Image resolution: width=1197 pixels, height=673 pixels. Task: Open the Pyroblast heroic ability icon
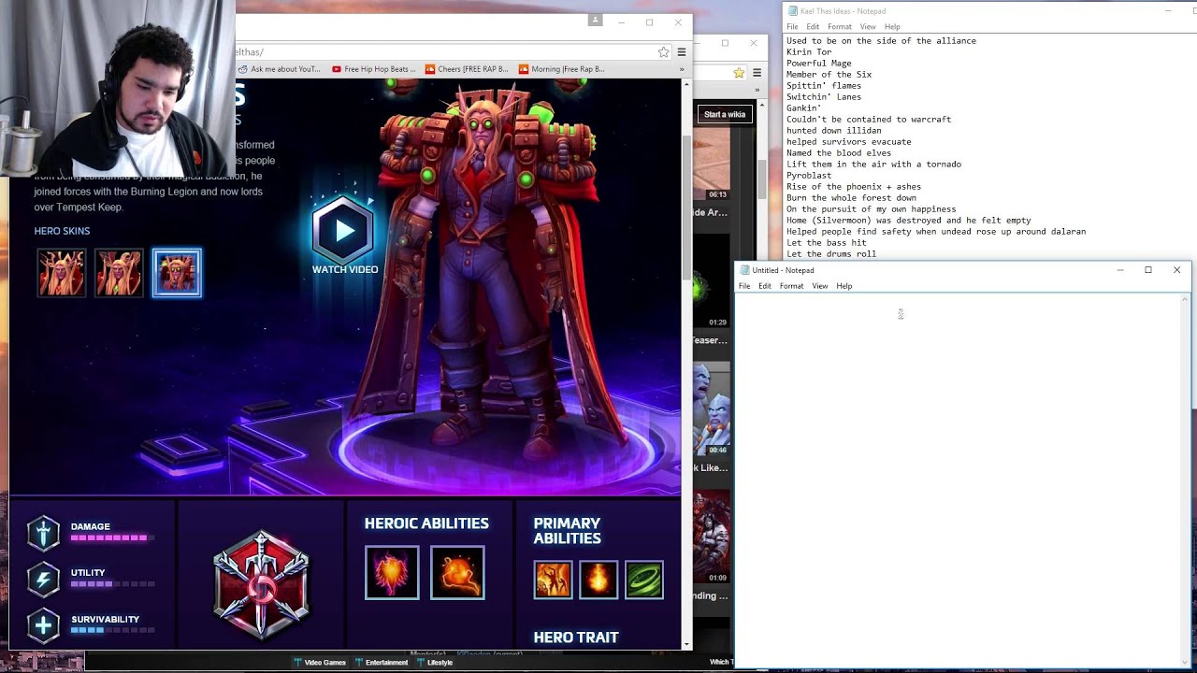[457, 572]
